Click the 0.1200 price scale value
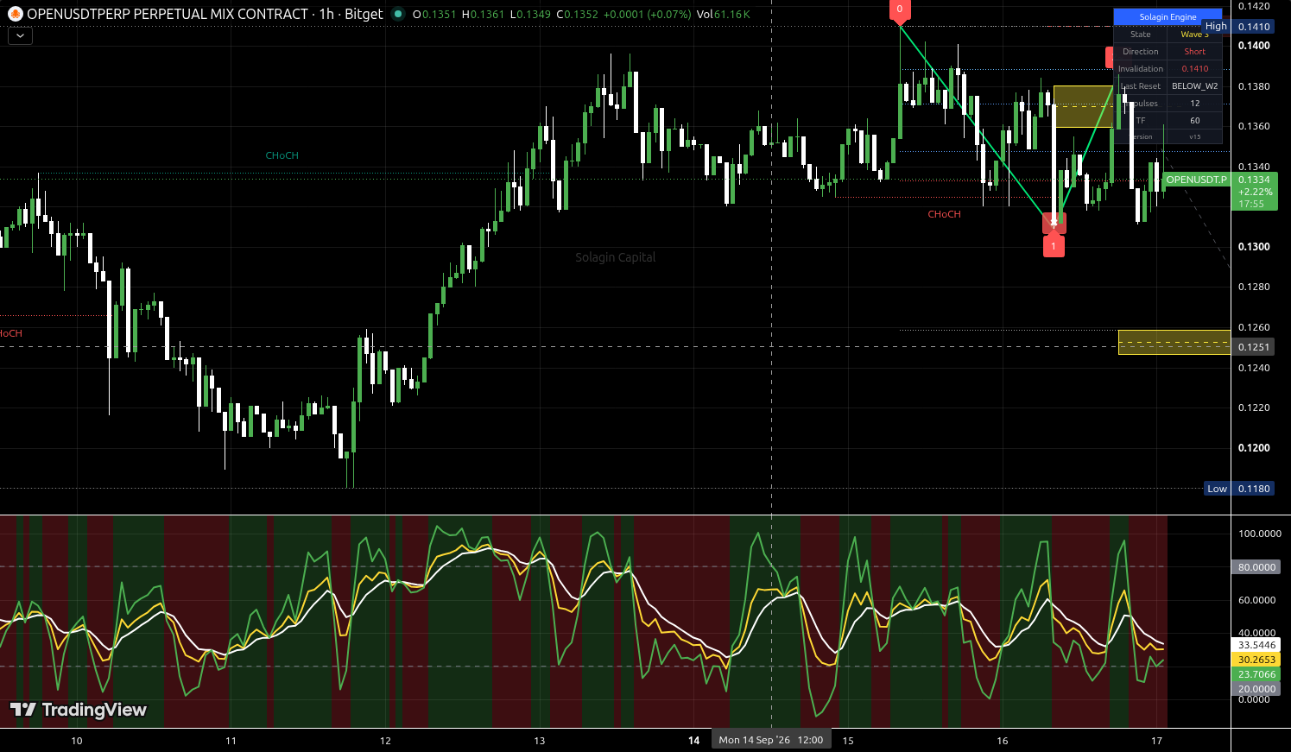 (x=1254, y=448)
